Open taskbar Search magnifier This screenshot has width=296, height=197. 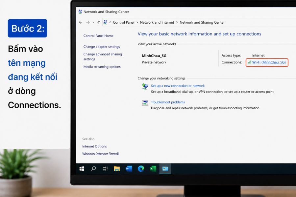pos(93,168)
